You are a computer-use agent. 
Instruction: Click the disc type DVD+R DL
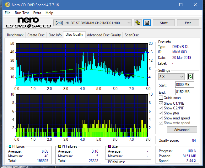[181, 47]
